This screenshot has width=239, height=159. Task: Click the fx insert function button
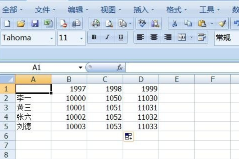(x=119, y=68)
